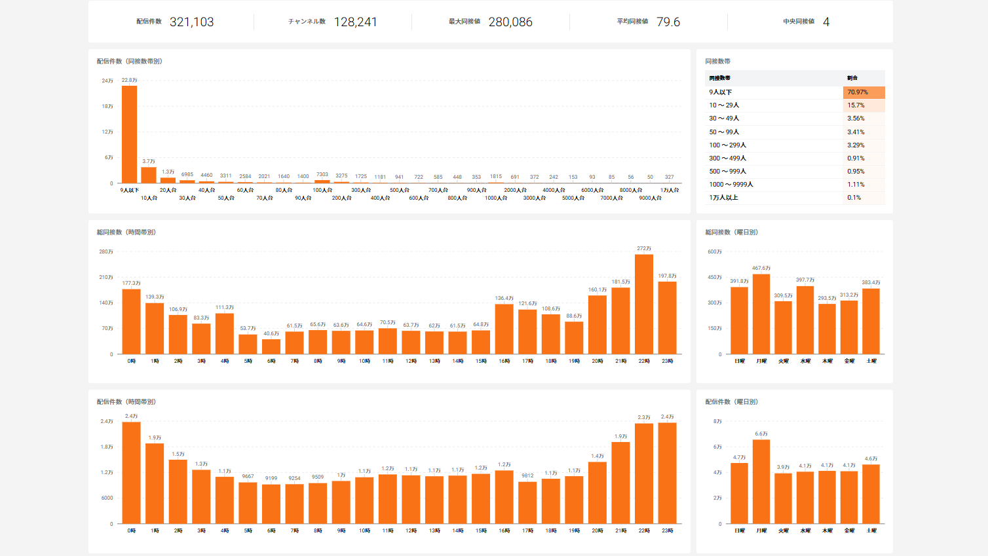Screen dimensions: 988x556
Task: Click the 月曜 bar in 総同接数（曜日別） chart
Action: [x=761, y=314]
